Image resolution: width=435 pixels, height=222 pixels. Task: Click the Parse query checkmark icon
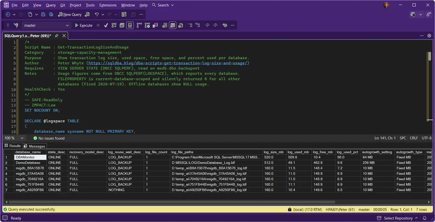click(106, 25)
